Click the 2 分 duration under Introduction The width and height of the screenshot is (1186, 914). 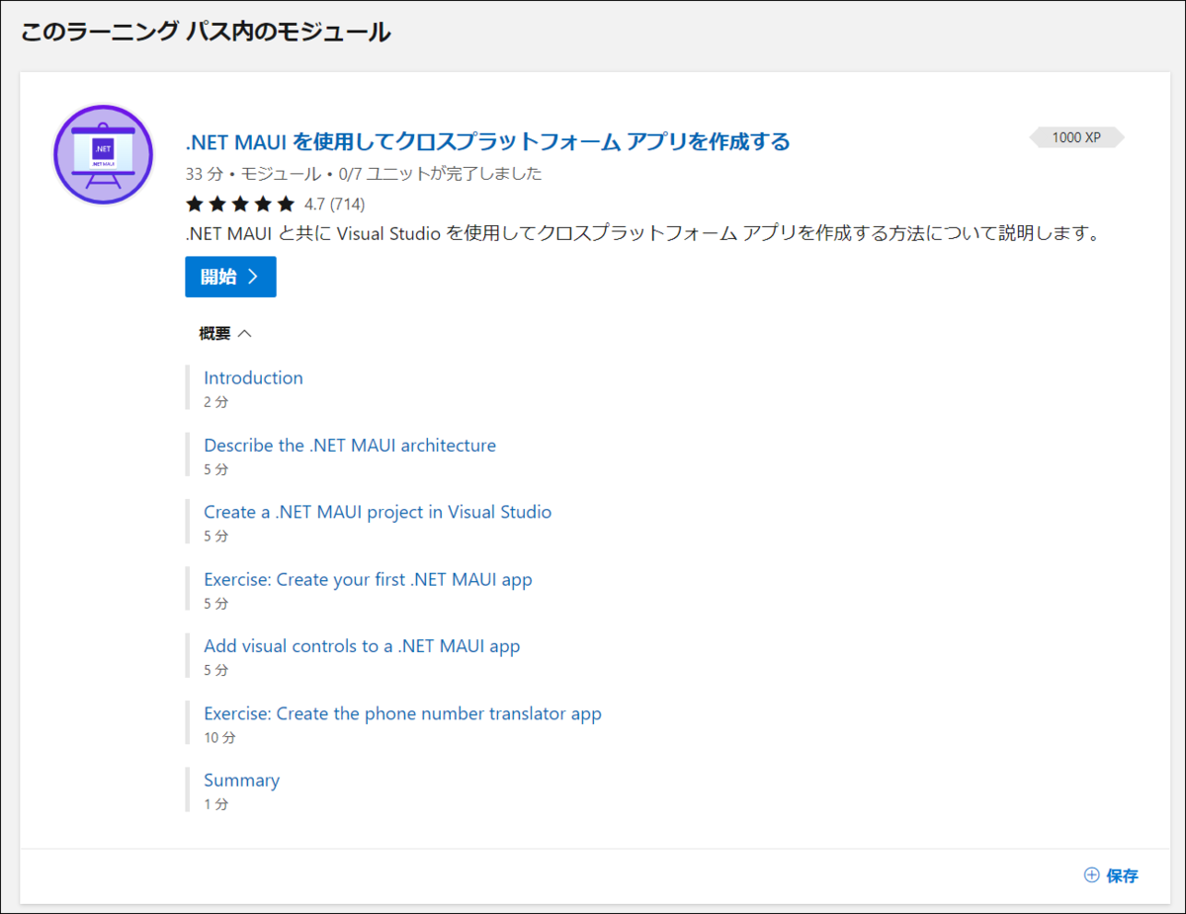pyautogui.click(x=215, y=402)
